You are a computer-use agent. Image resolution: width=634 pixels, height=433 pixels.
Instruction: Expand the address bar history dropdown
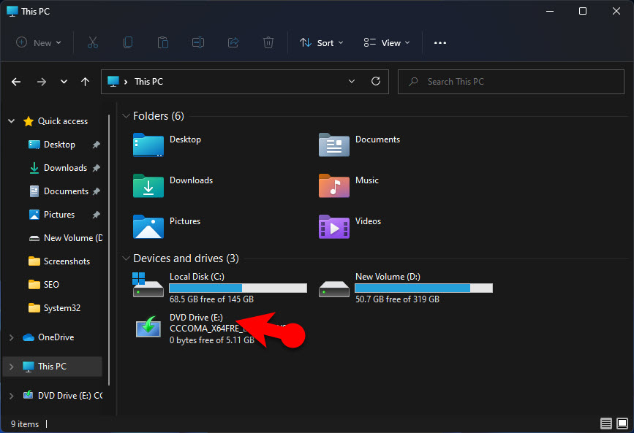[352, 81]
